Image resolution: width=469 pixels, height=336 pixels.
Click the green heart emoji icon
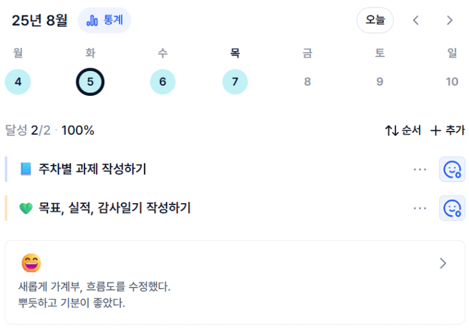pyautogui.click(x=26, y=208)
